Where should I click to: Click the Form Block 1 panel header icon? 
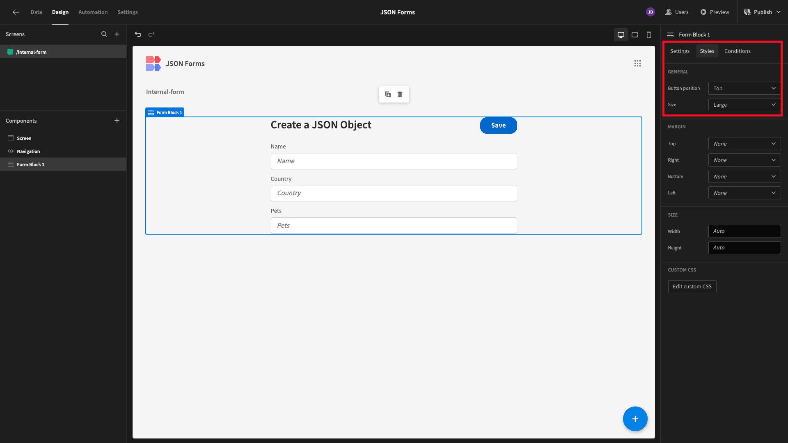click(670, 35)
